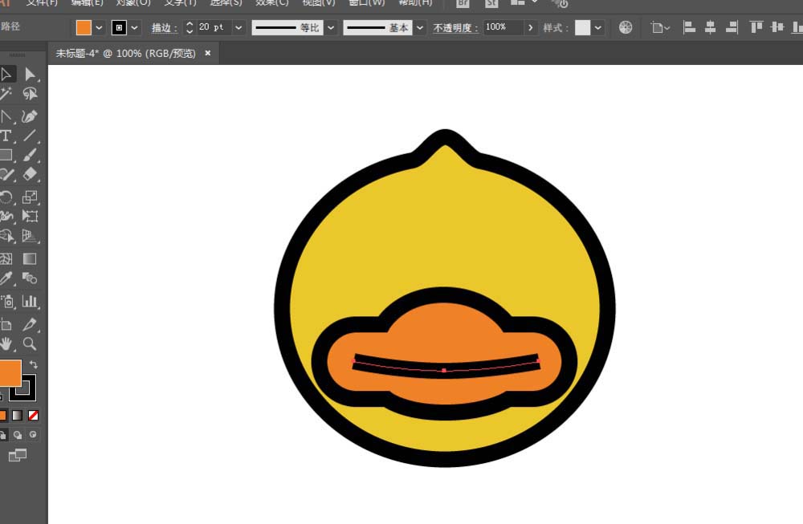
Task: Activate the Gradient tool
Action: point(30,258)
